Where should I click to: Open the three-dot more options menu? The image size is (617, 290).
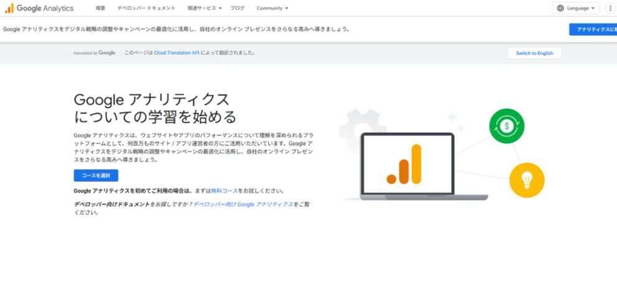point(610,8)
